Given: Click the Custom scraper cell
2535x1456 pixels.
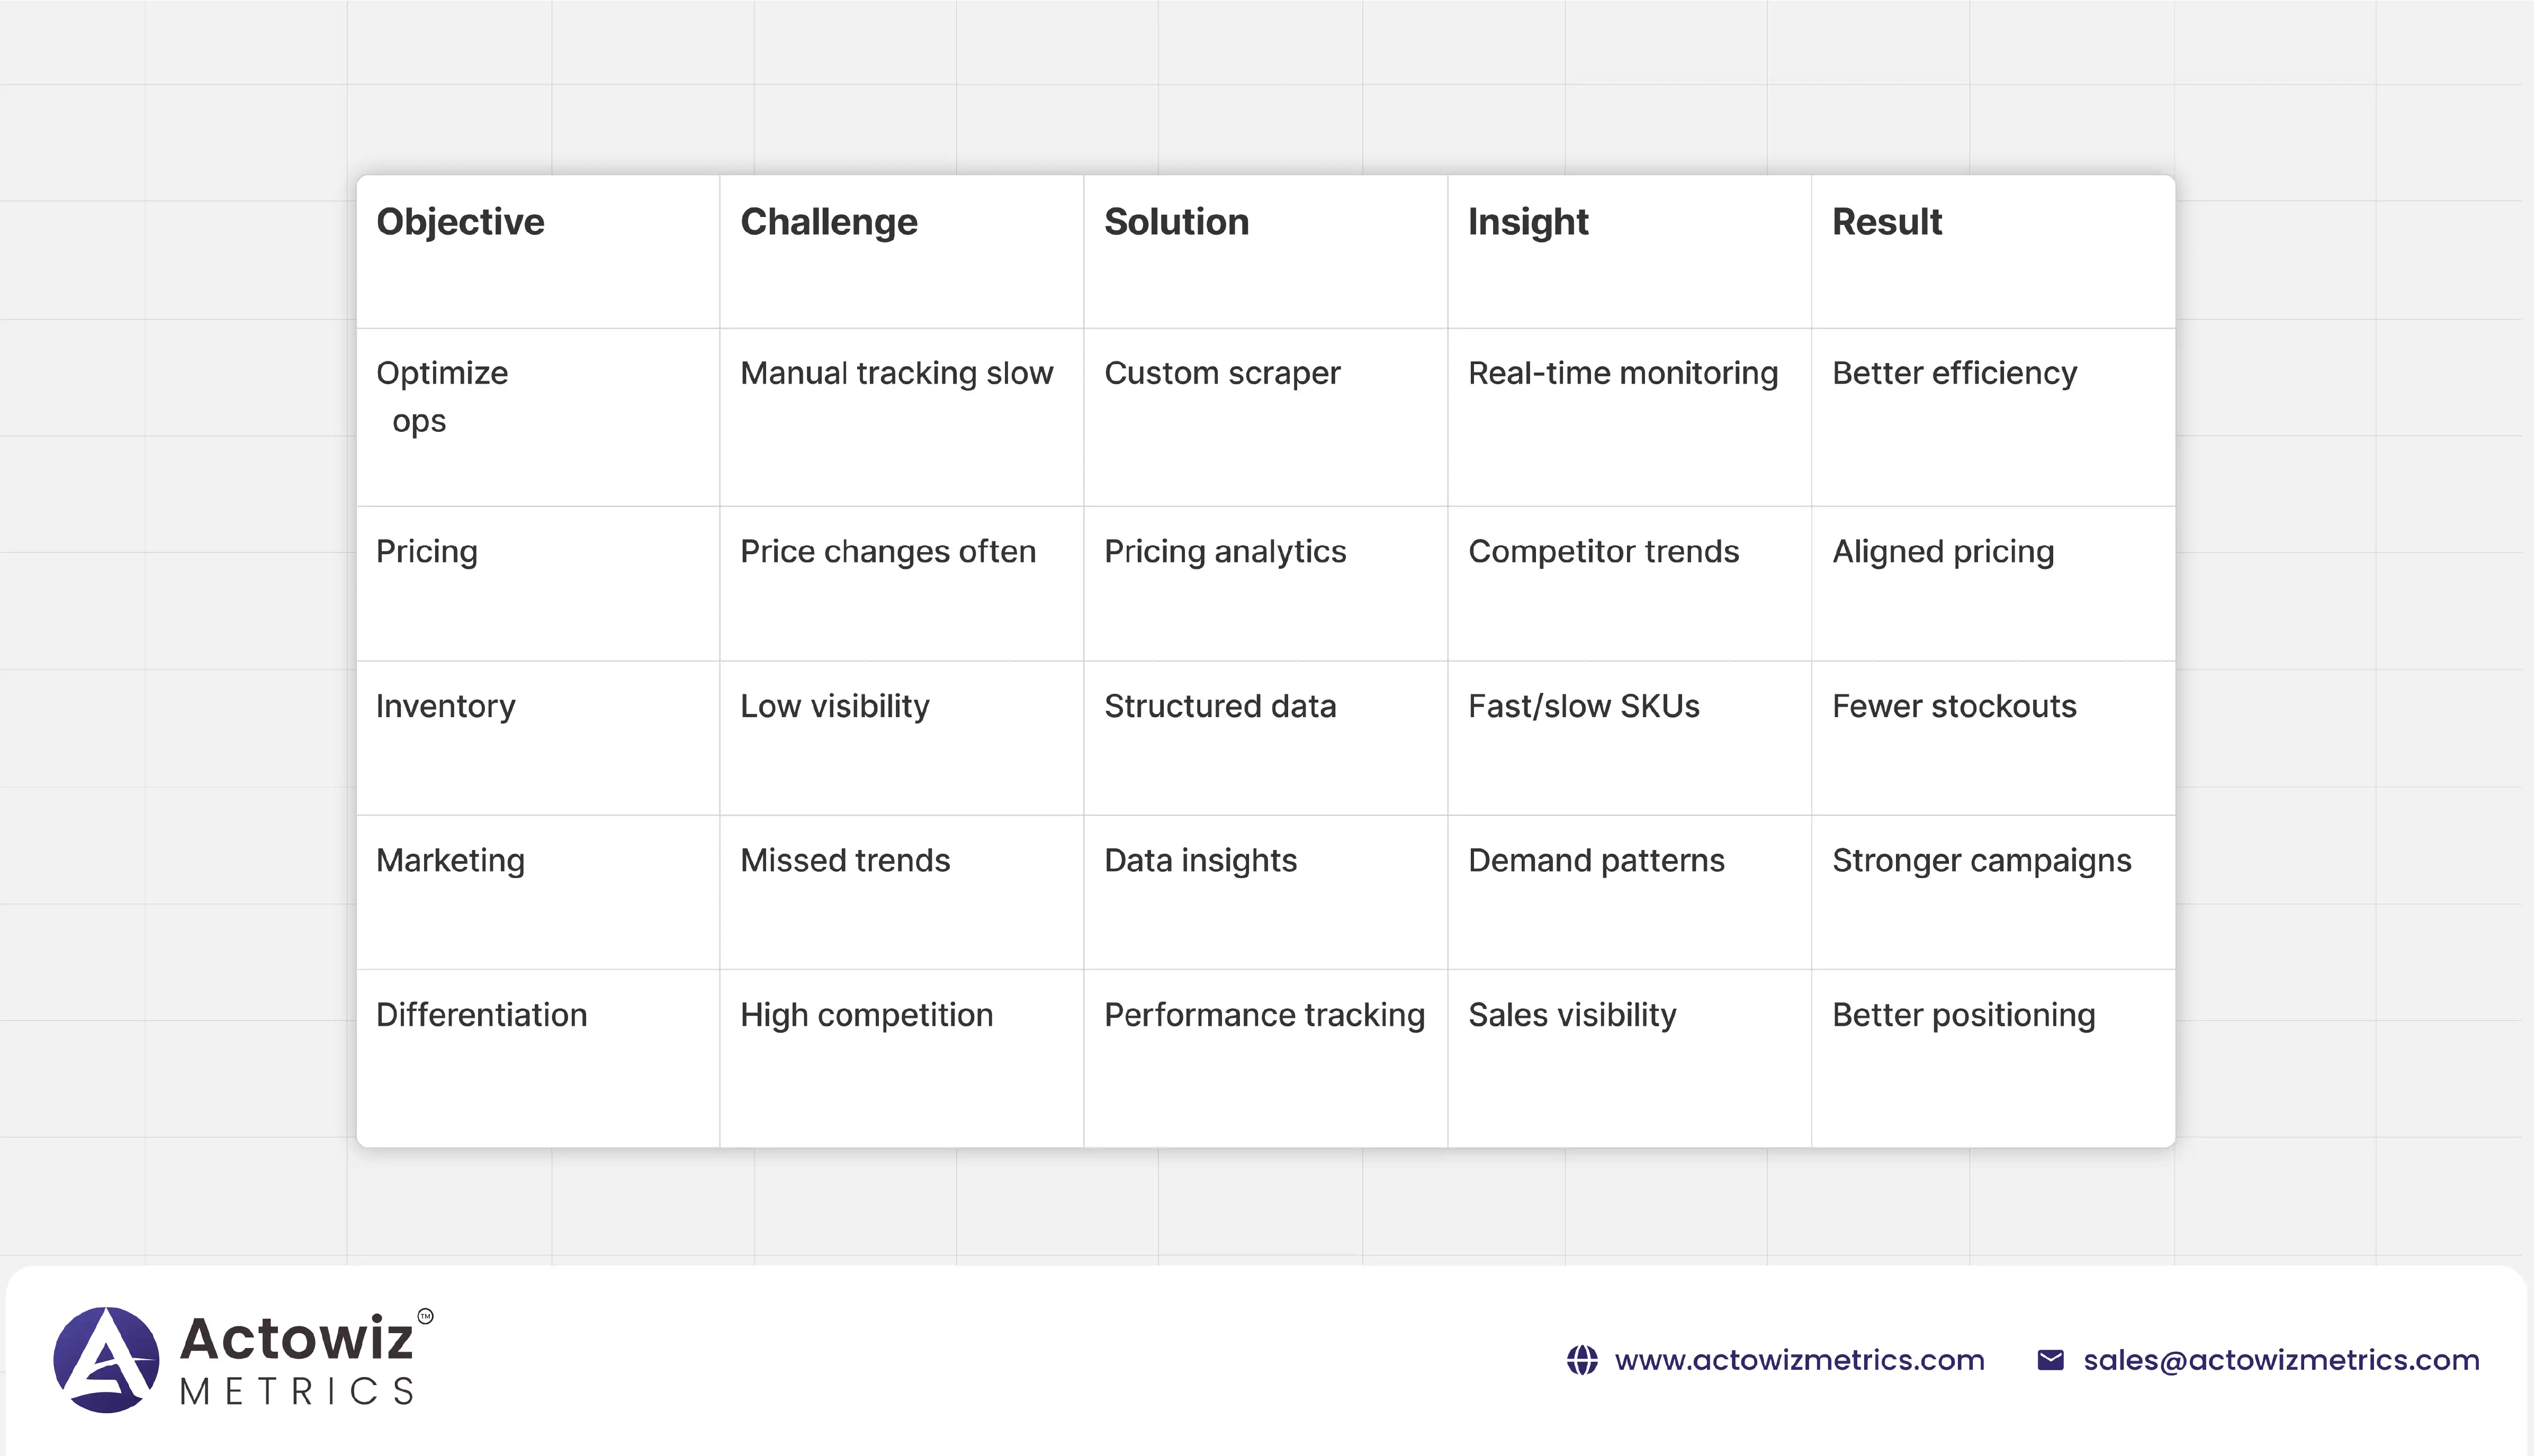Looking at the screenshot, I should (1221, 373).
